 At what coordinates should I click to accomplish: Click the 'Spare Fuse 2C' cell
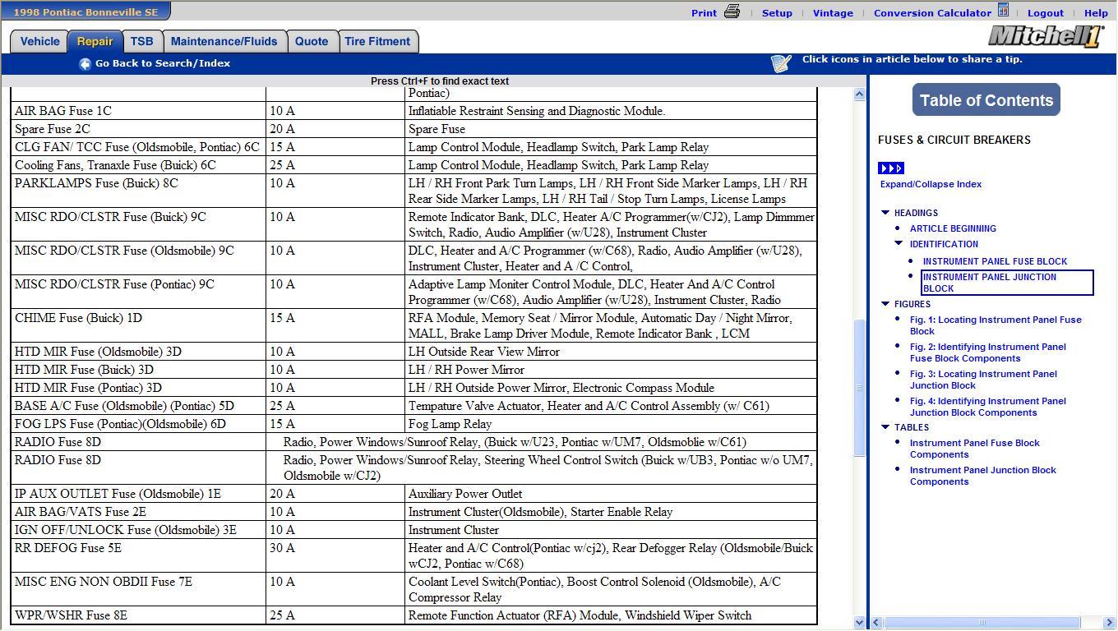click(139, 129)
